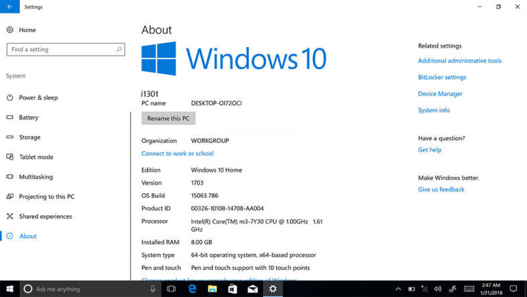Open Shared experiences settings
This screenshot has height=297, width=527.
(x=45, y=217)
